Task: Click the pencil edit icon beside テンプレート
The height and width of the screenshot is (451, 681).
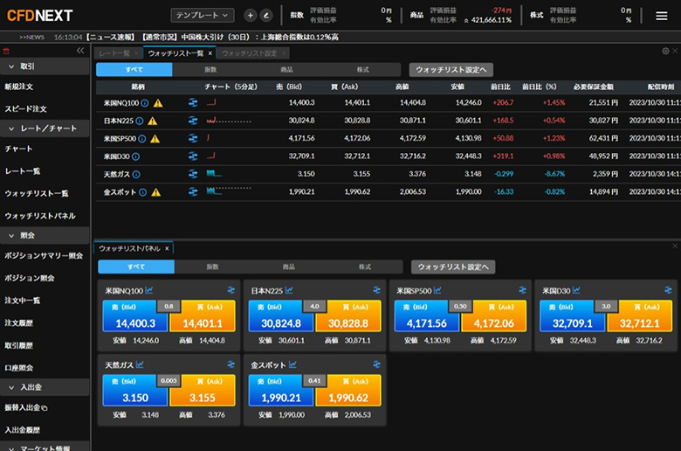Action: pos(265,15)
